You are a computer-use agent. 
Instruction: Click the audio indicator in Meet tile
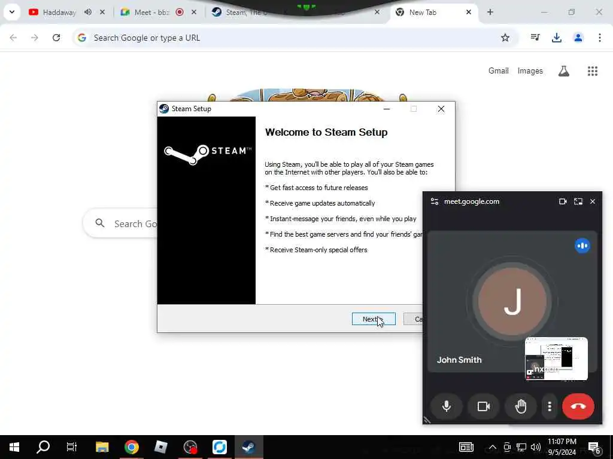pyautogui.click(x=582, y=246)
